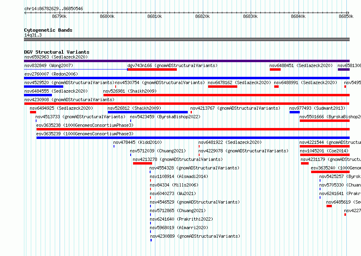
Task: Click esv3635239 1000Genomes label
Action: click(x=85, y=134)
